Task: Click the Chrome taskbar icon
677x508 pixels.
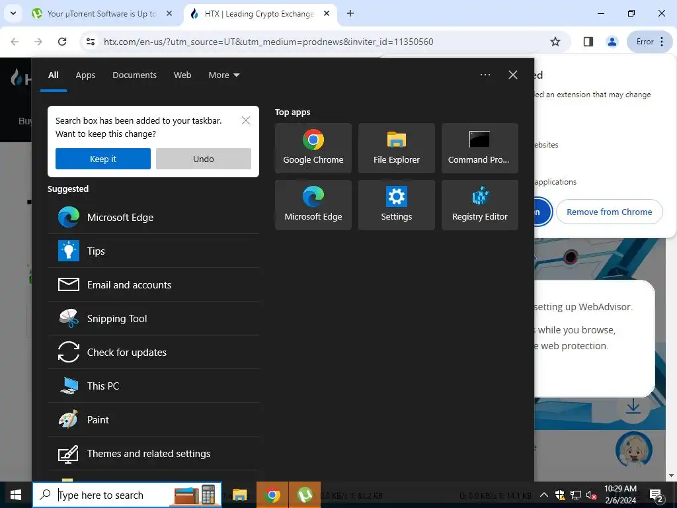Action: click(x=272, y=495)
